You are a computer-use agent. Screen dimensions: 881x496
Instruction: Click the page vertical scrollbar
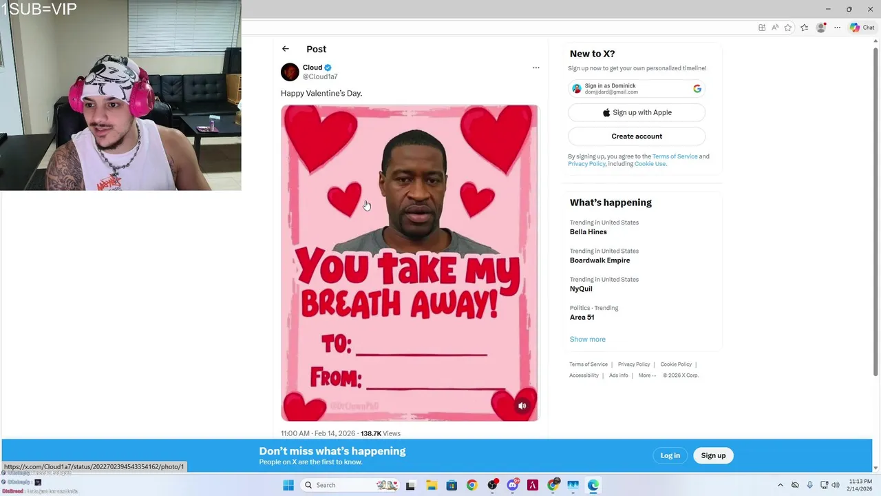click(876, 212)
